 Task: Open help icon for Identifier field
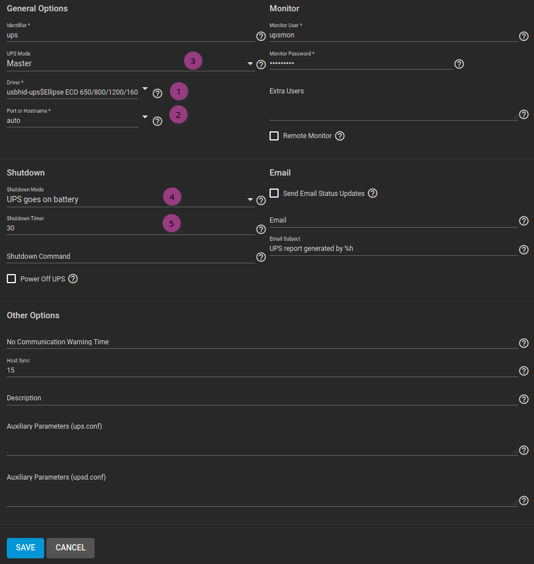[x=260, y=36]
